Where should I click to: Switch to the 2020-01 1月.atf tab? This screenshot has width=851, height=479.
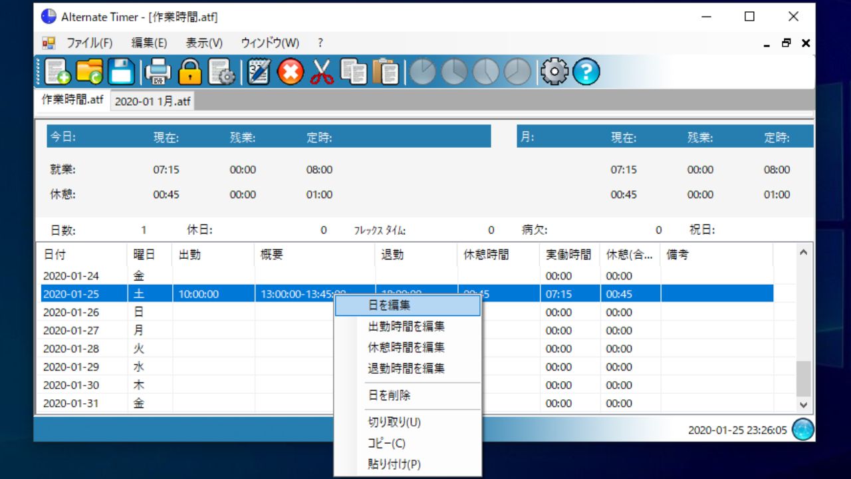[152, 101]
